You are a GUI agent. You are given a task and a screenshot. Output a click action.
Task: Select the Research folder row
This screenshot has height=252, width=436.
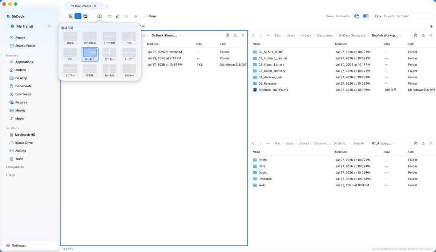pyautogui.click(x=342, y=179)
